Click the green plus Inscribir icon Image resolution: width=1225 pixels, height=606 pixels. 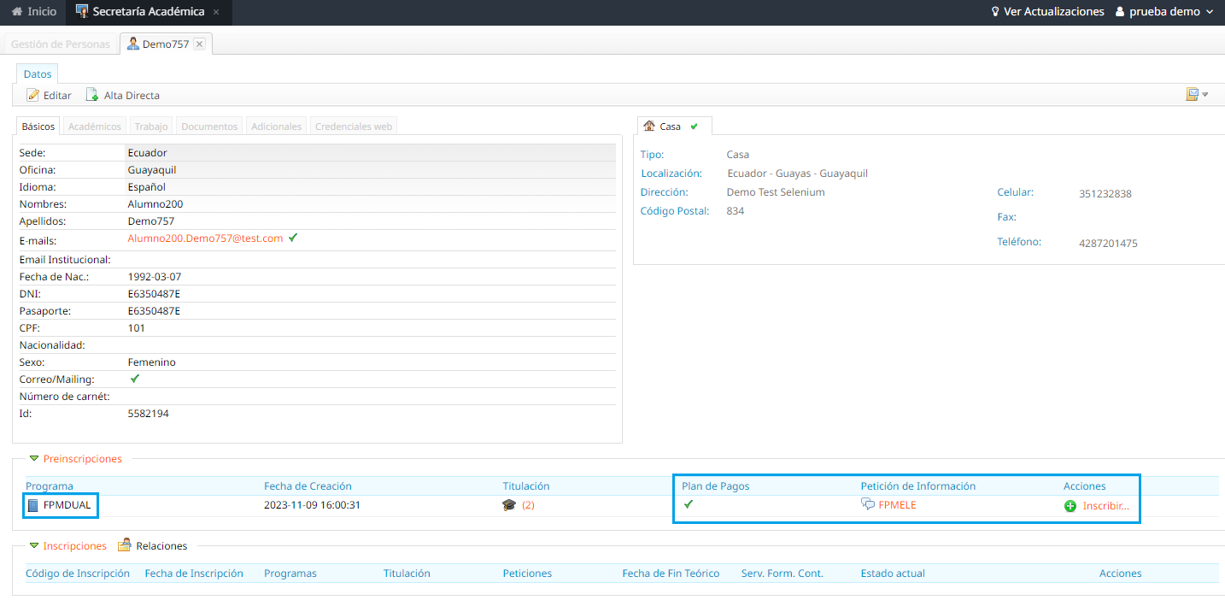[x=1070, y=506]
